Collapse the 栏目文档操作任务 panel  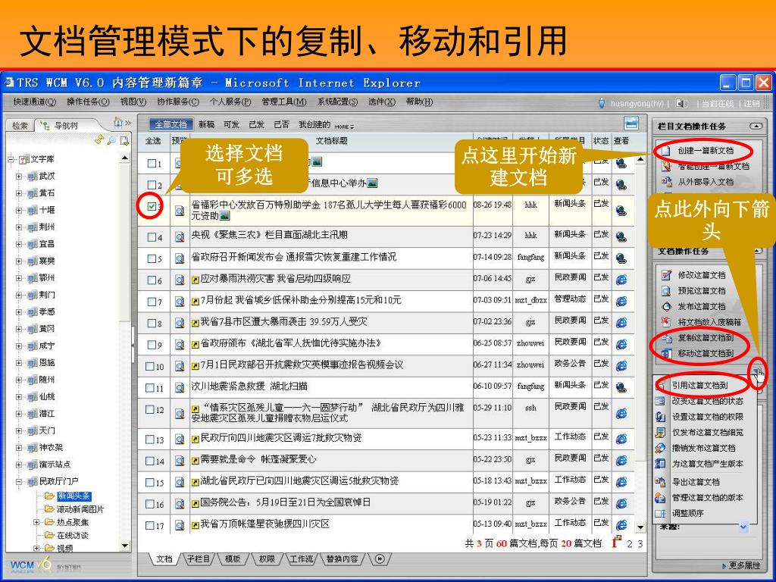click(x=756, y=127)
